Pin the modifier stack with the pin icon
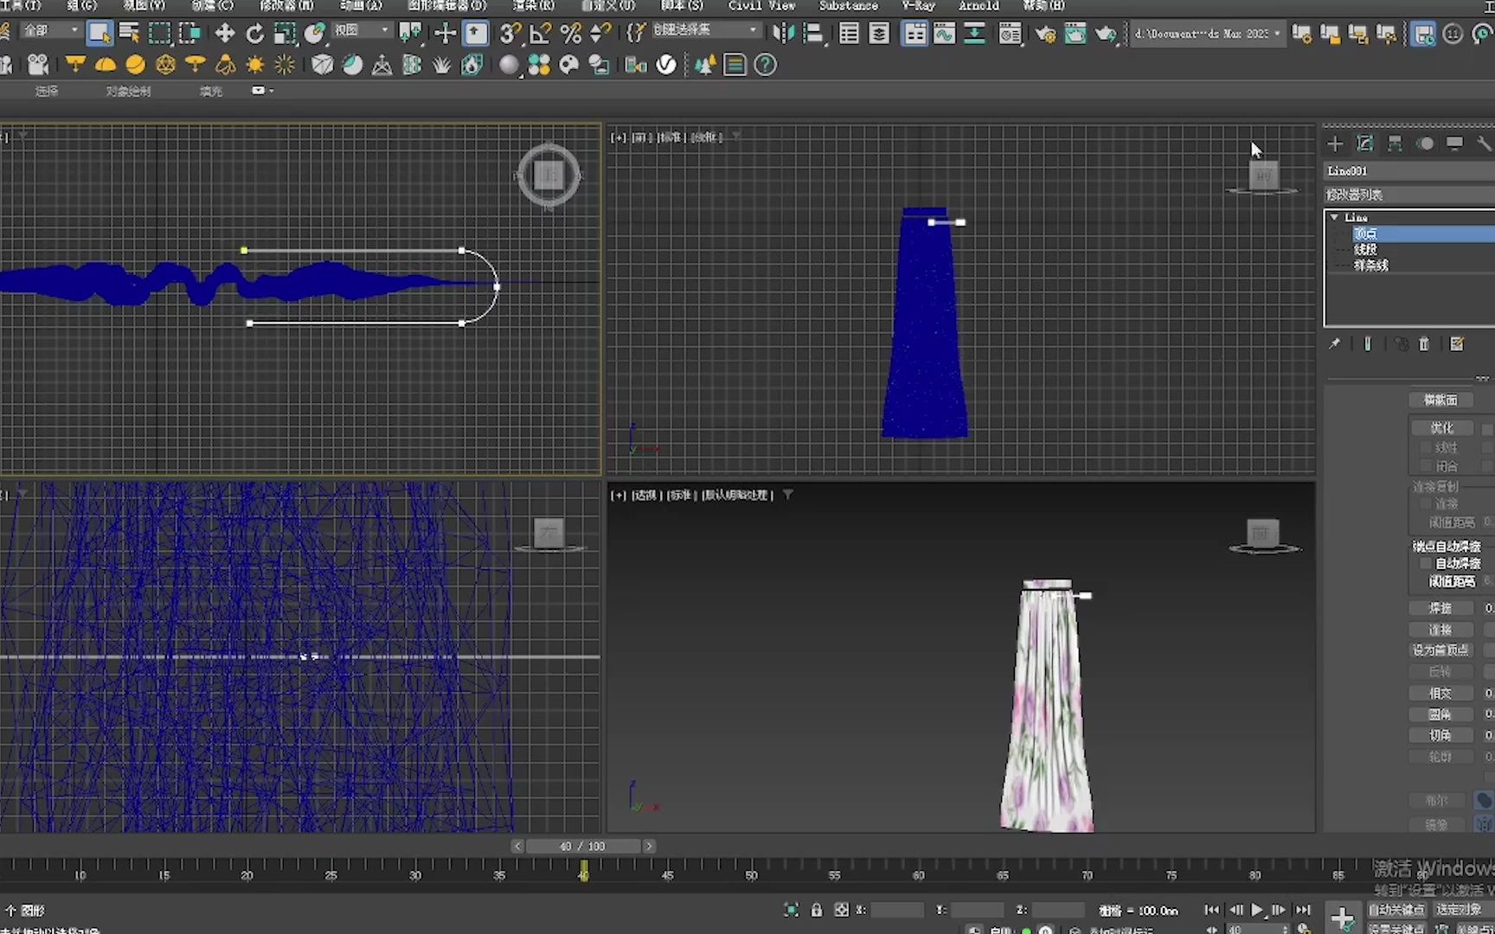The image size is (1495, 934). tap(1336, 343)
